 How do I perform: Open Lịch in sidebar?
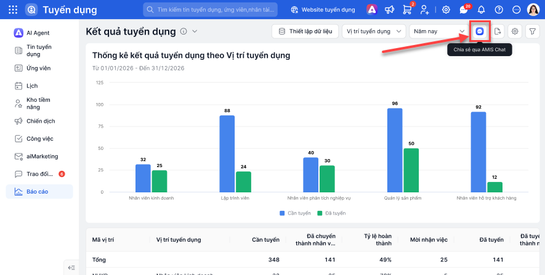tap(39, 86)
